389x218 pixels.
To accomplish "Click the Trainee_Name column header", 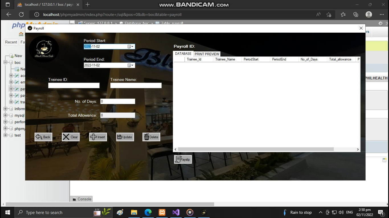I will click(227, 59).
